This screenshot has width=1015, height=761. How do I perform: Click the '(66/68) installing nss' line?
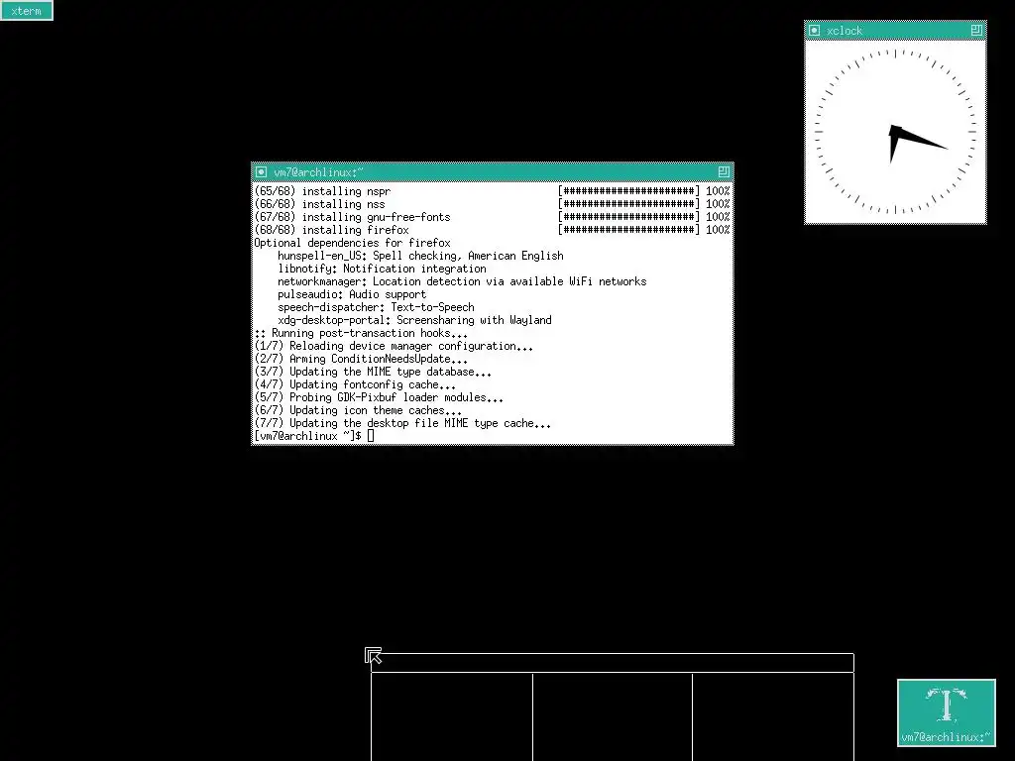pos(319,204)
